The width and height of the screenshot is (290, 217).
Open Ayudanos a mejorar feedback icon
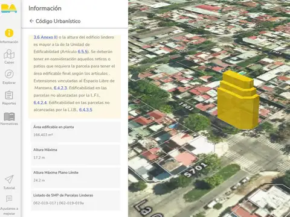click(x=9, y=199)
